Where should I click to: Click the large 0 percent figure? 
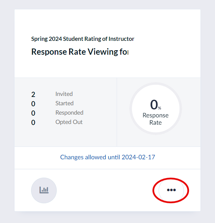[154, 105]
